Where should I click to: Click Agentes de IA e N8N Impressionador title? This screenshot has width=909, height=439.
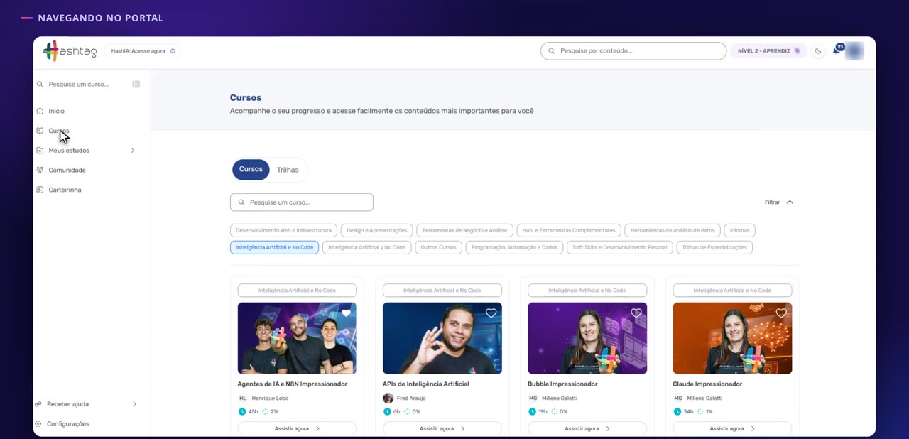click(292, 384)
